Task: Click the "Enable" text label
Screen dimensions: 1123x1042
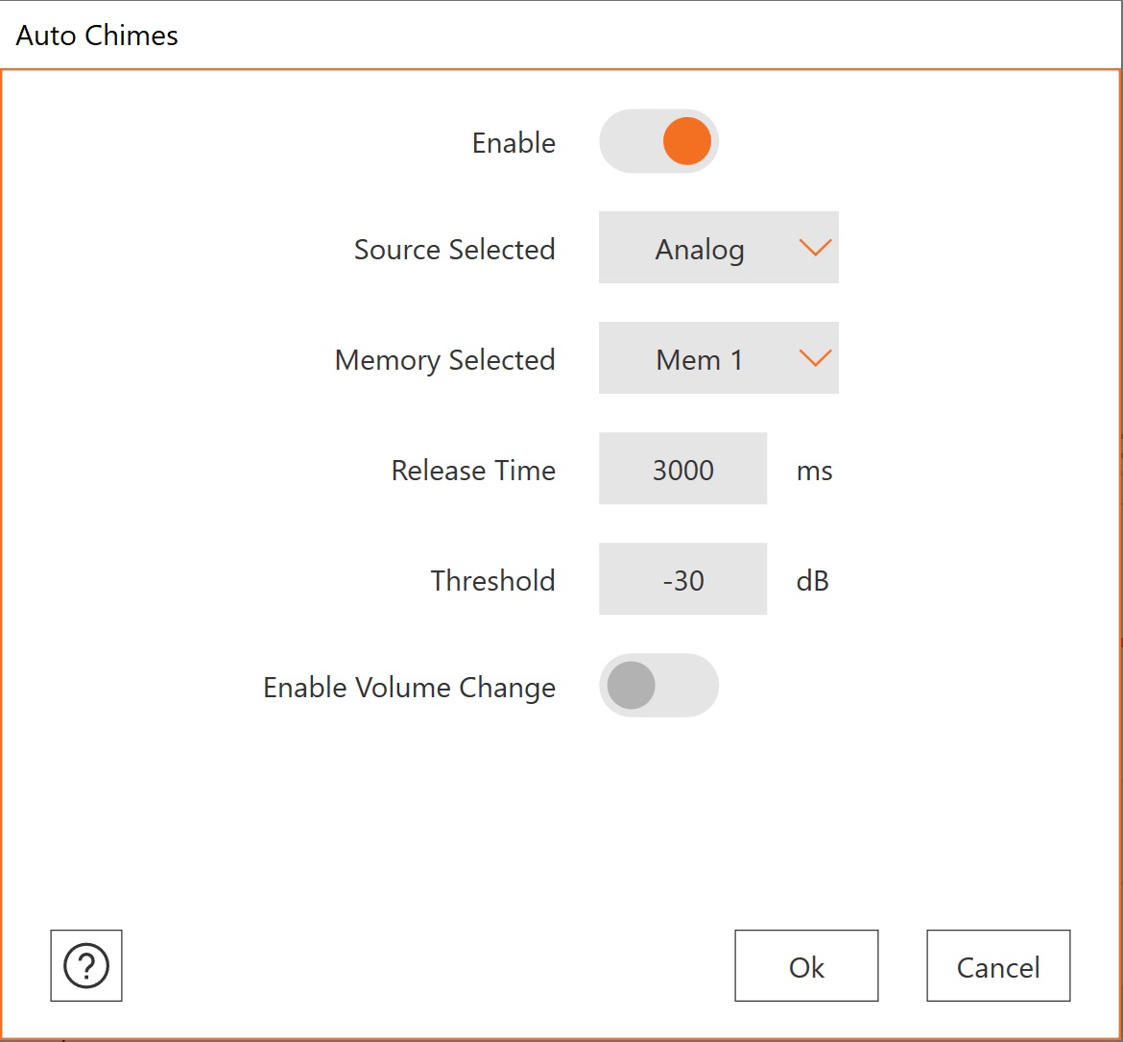Action: [x=514, y=143]
